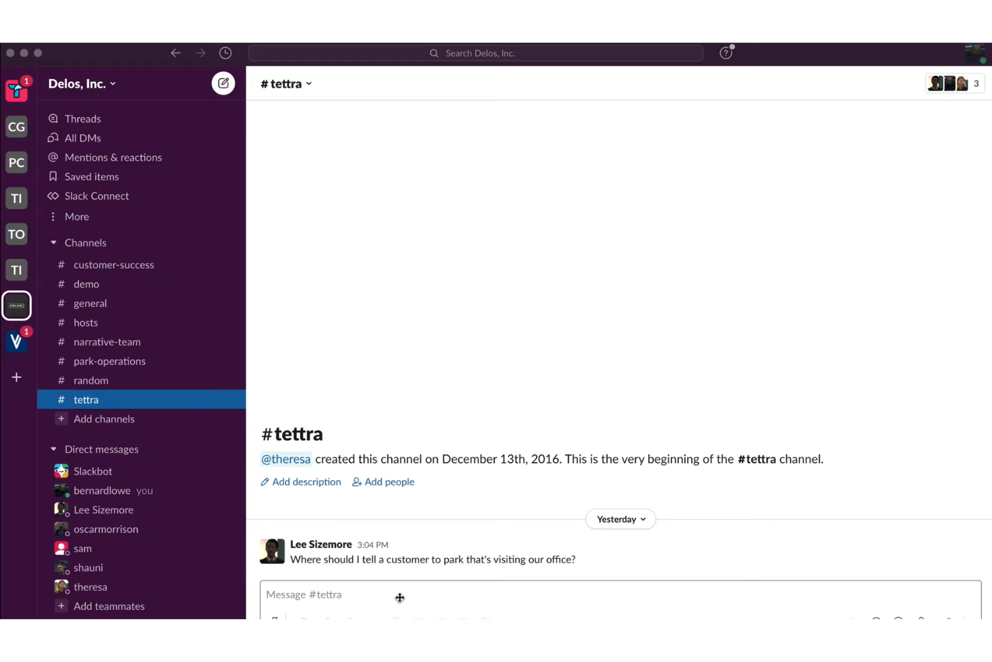The image size is (992, 662).
Task: Select the Delos workspace icon
Action: [17, 306]
